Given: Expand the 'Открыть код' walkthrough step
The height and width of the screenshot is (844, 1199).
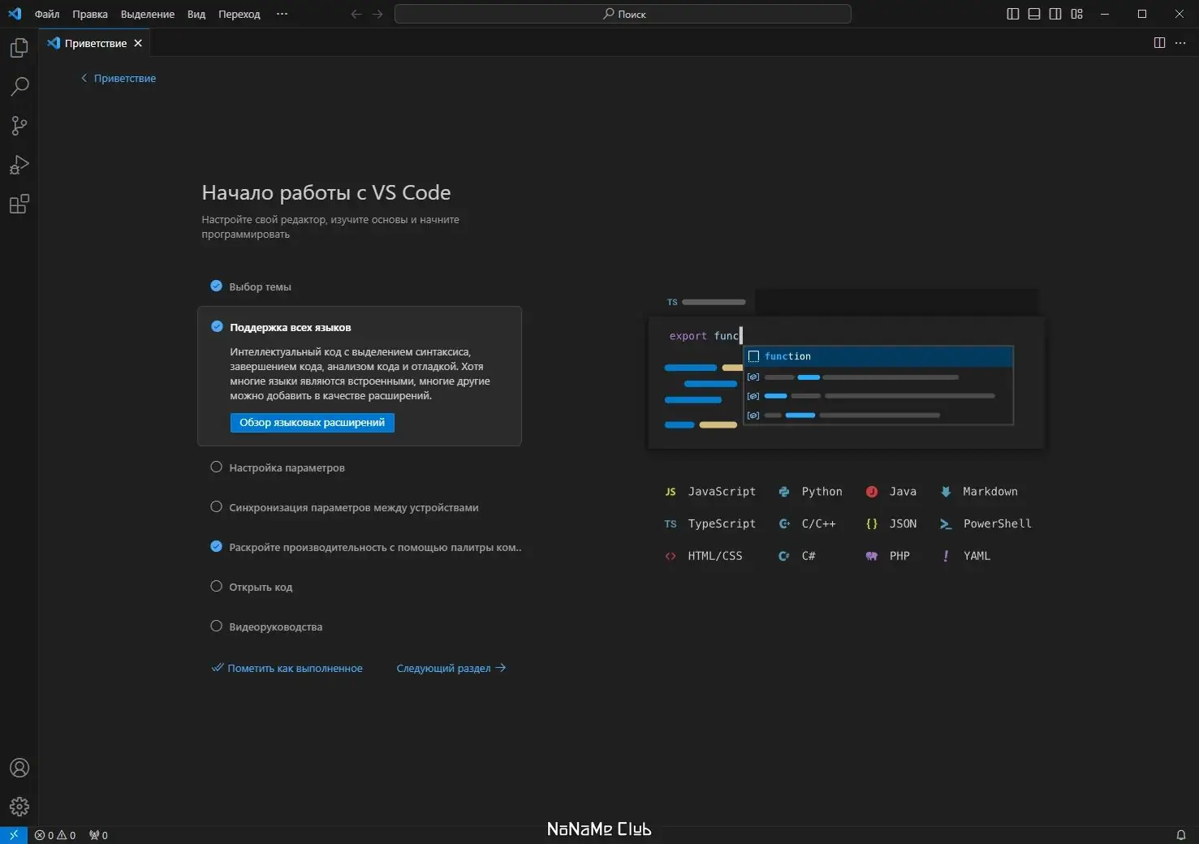Looking at the screenshot, I should (261, 587).
